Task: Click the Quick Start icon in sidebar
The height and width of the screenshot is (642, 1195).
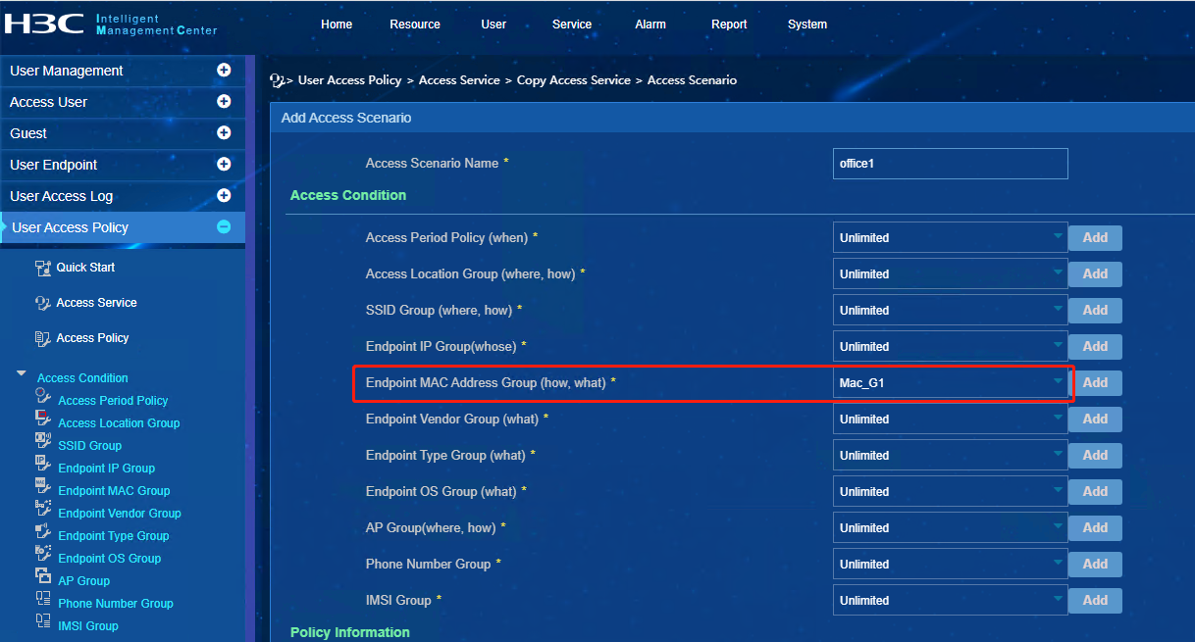Action: click(42, 268)
